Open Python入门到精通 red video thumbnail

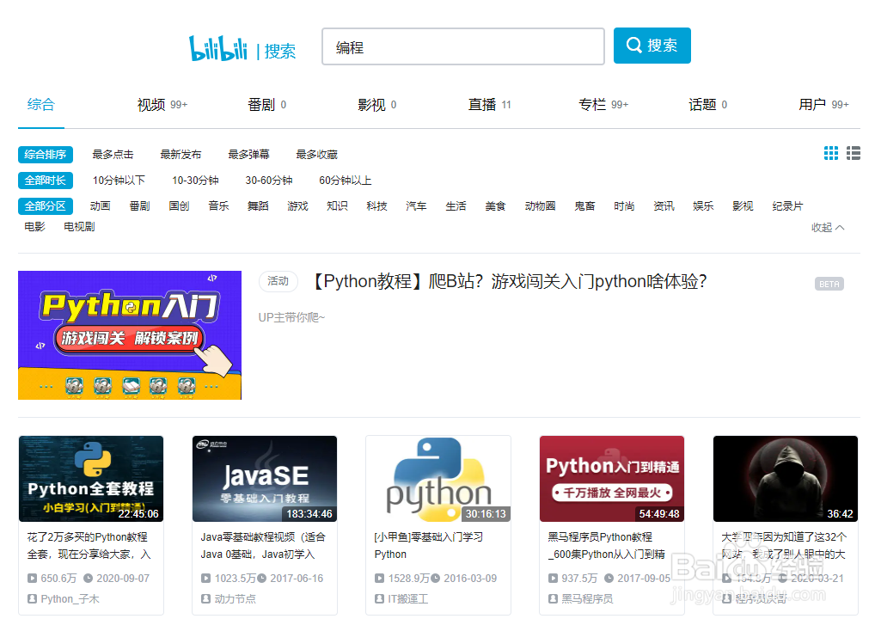(x=612, y=479)
